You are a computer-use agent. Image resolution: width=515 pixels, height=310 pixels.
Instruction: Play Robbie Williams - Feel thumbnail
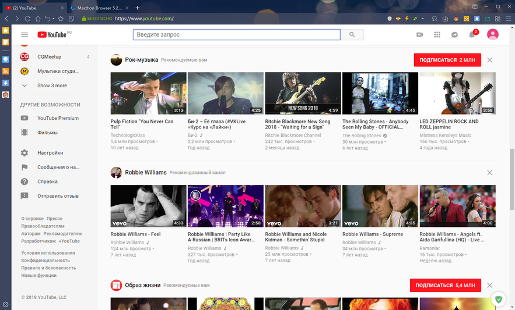(x=149, y=206)
